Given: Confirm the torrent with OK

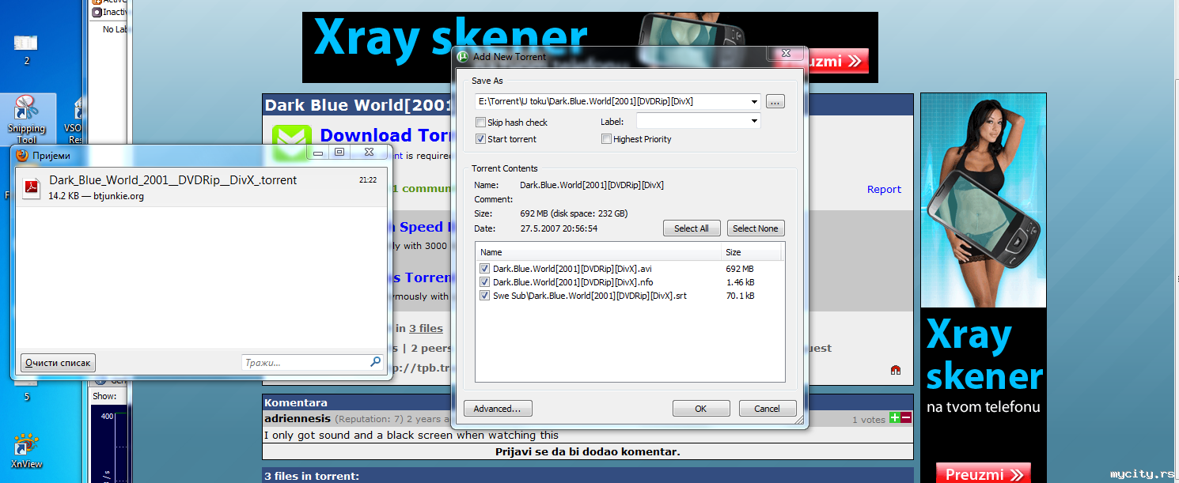Looking at the screenshot, I should tap(701, 409).
